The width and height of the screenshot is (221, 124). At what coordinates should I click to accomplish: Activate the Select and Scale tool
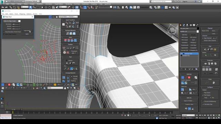point(54,7)
